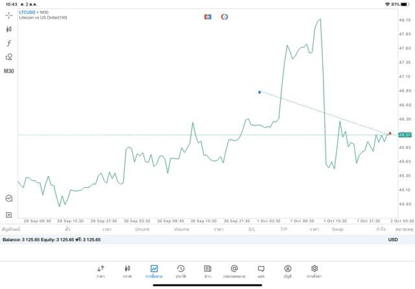Open the การซื้อขาย (Trade) tab
The width and height of the screenshot is (415, 289).
[x=154, y=271]
